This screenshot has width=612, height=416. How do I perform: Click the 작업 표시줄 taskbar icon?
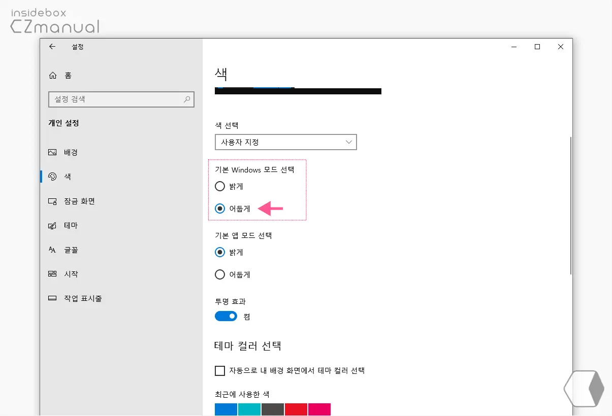[52, 298]
